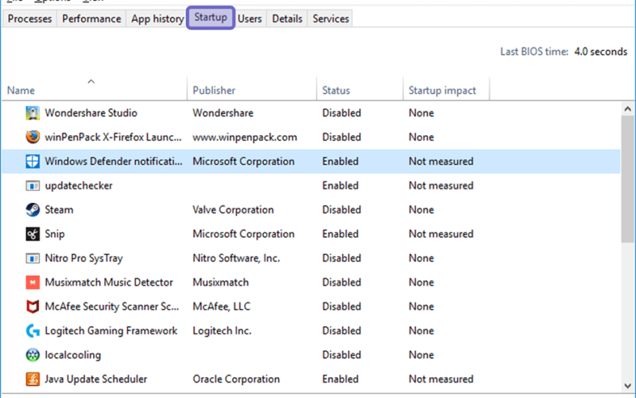Viewport: 636px width, 398px height.
Task: Open the Performance tab
Action: pyautogui.click(x=91, y=18)
